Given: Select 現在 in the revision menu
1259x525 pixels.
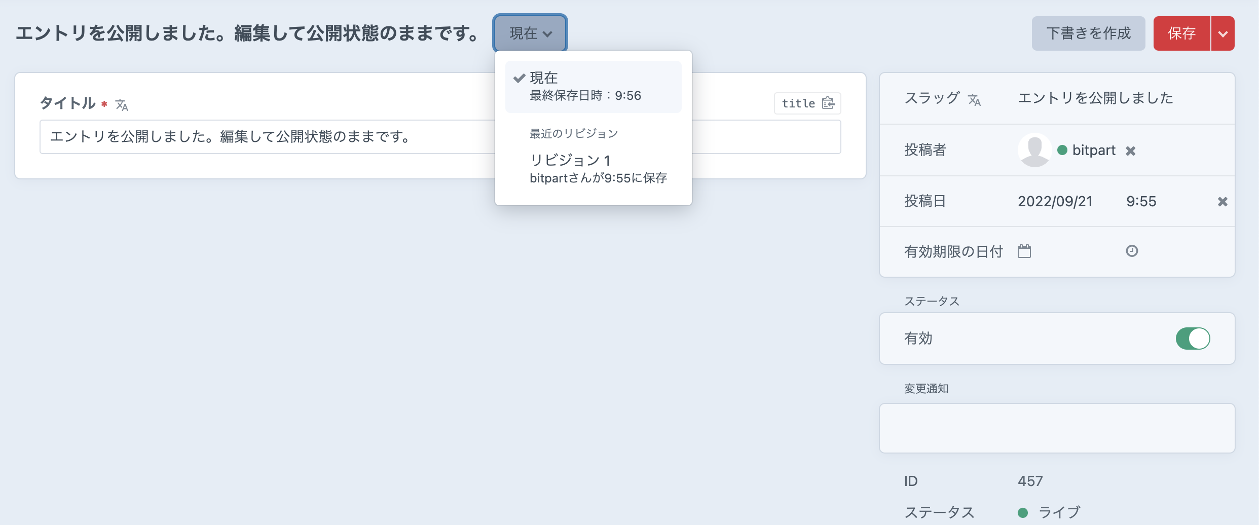Looking at the screenshot, I should click(x=593, y=86).
